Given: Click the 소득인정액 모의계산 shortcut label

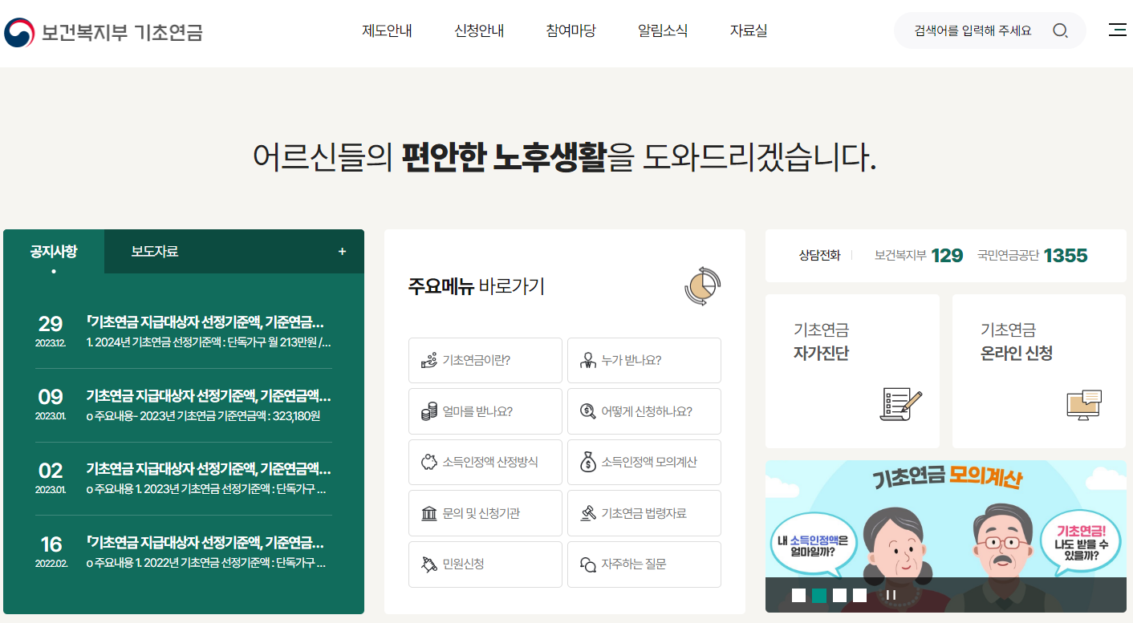Looking at the screenshot, I should click(649, 463).
